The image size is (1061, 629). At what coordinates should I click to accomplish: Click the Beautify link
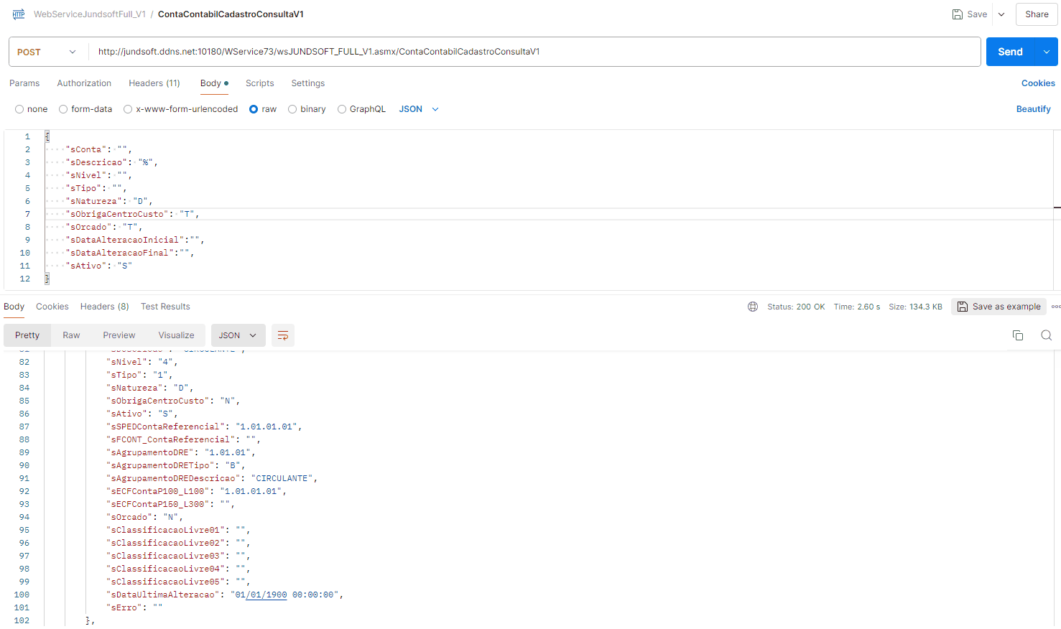coord(1033,109)
